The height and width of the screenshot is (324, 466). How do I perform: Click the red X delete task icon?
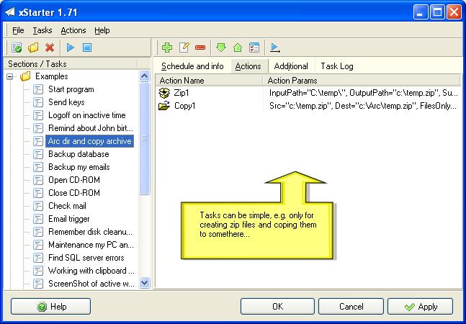pos(50,48)
